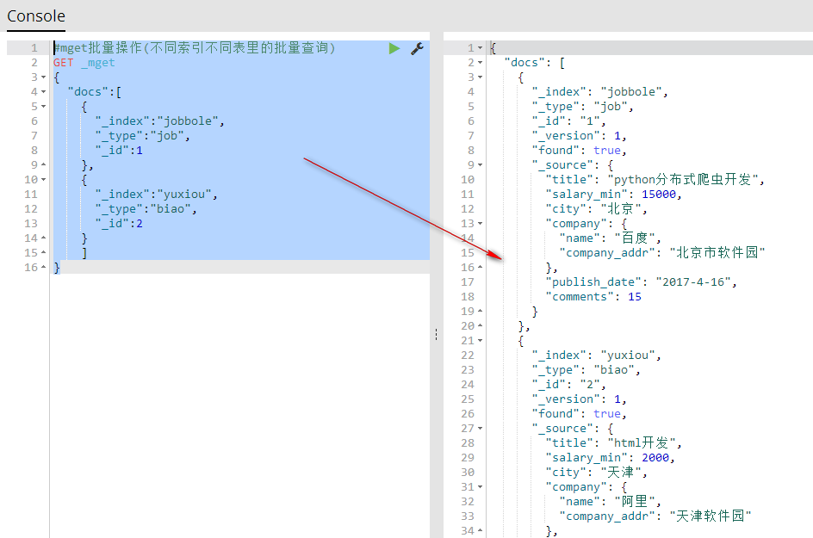Collapse first "company" fold on response line 13
The height and width of the screenshot is (538, 813).
[x=480, y=224]
